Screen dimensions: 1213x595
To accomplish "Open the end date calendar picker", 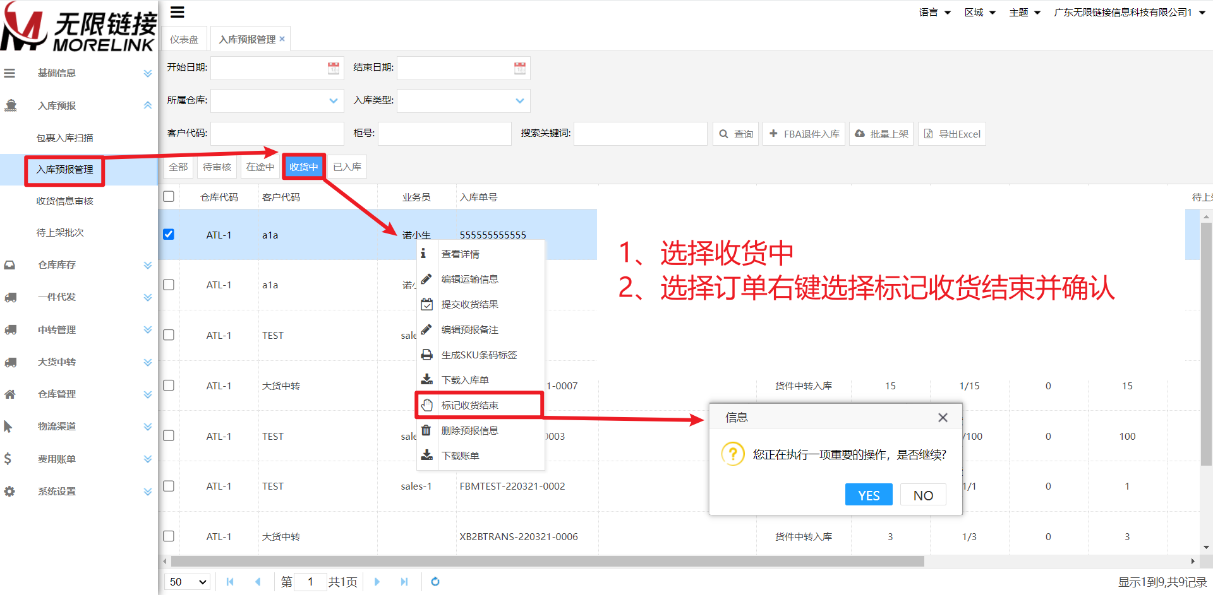I will pos(520,68).
